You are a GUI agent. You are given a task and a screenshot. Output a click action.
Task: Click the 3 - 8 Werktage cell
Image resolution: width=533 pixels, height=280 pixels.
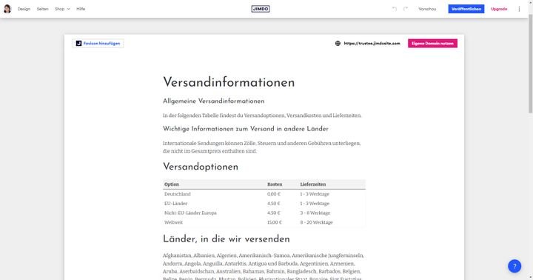pyautogui.click(x=315, y=213)
